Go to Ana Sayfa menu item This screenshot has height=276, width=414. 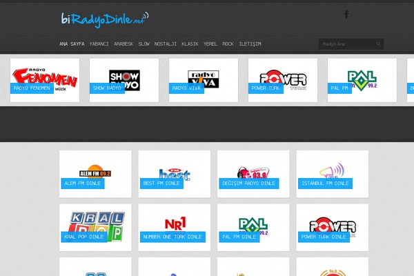[x=72, y=44]
